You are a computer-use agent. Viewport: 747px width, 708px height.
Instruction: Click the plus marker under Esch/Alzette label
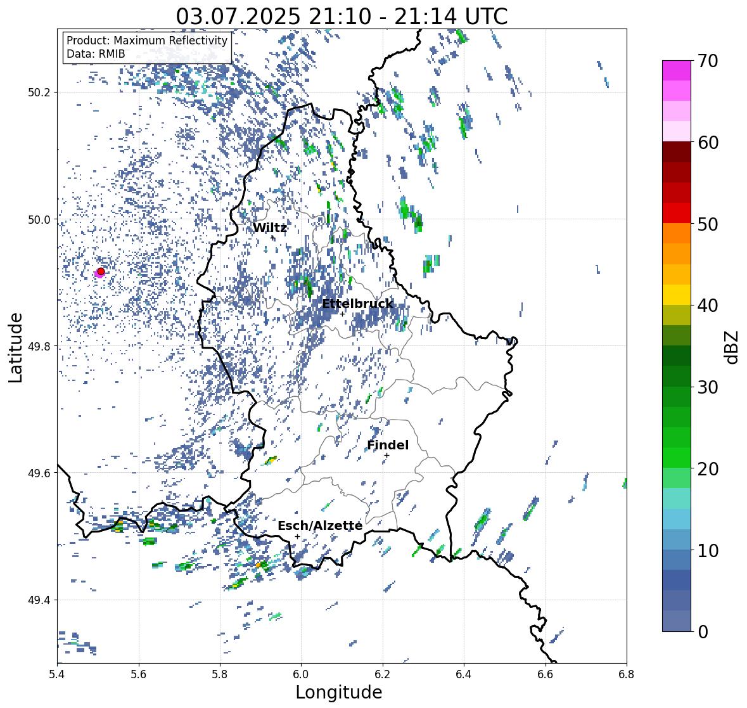pos(297,536)
